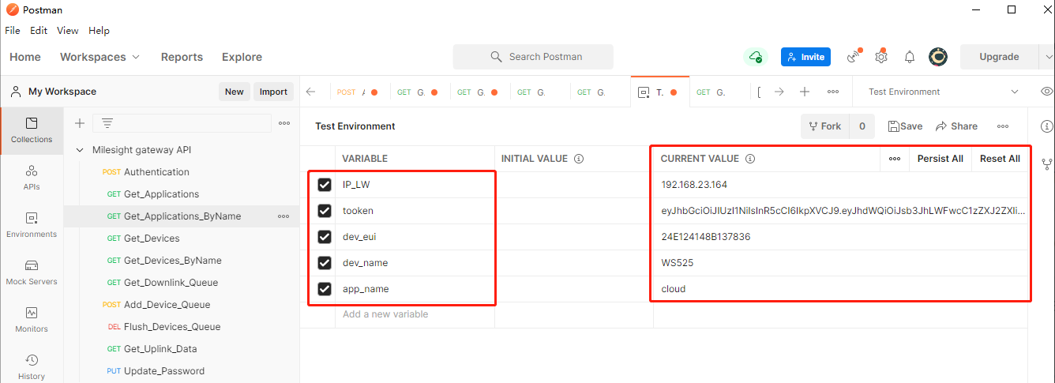Open Get_Applications_ByName three-dot options
The width and height of the screenshot is (1055, 383).
pyautogui.click(x=283, y=216)
